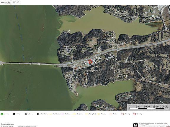Click the Reese Johnson agent name

pos(7,124)
